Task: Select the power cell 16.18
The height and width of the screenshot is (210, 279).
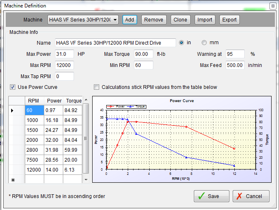Action: [53, 120]
